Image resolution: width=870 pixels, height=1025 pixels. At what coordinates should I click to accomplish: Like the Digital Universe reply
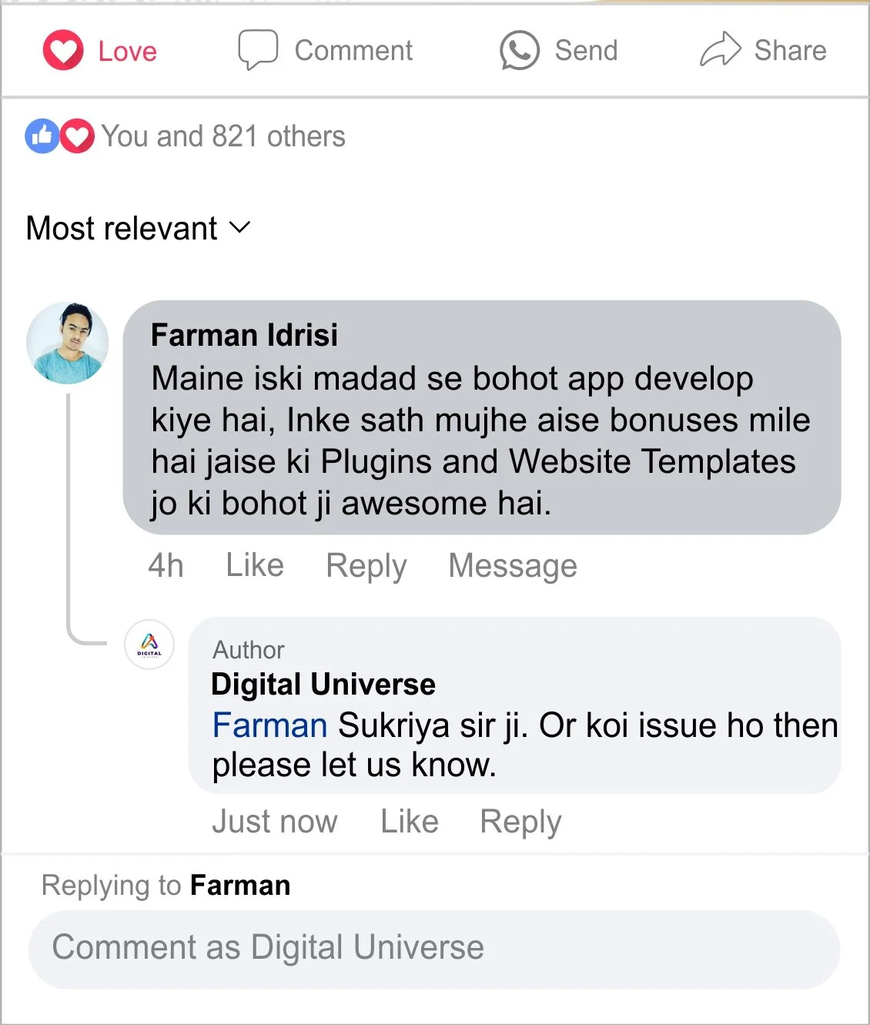[410, 822]
